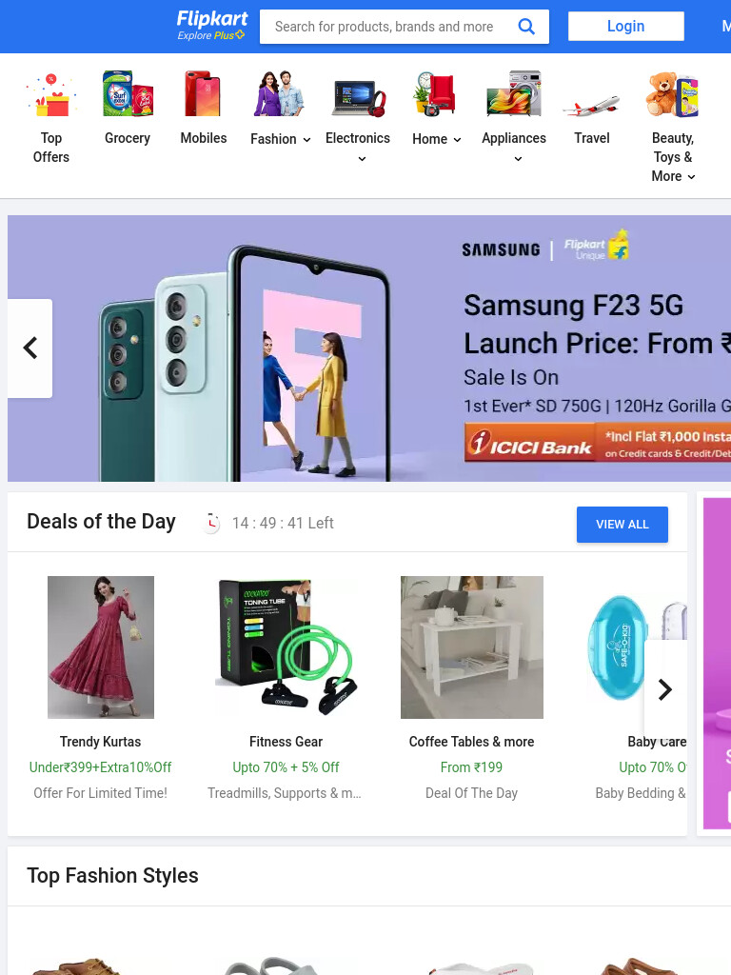Expand the Home category dropdown
731x975 pixels.
click(436, 139)
